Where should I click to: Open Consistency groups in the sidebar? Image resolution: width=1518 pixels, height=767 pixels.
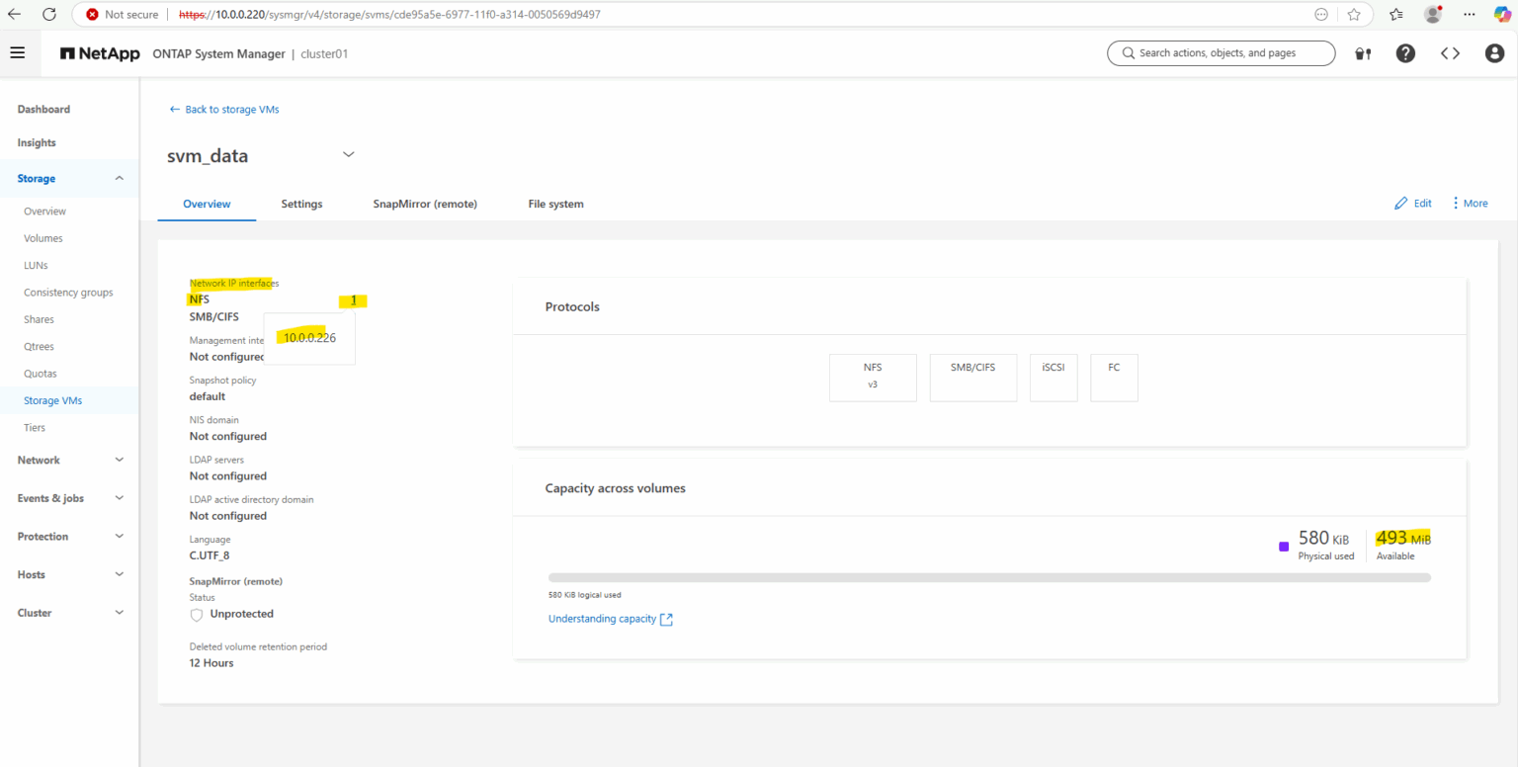(x=68, y=293)
